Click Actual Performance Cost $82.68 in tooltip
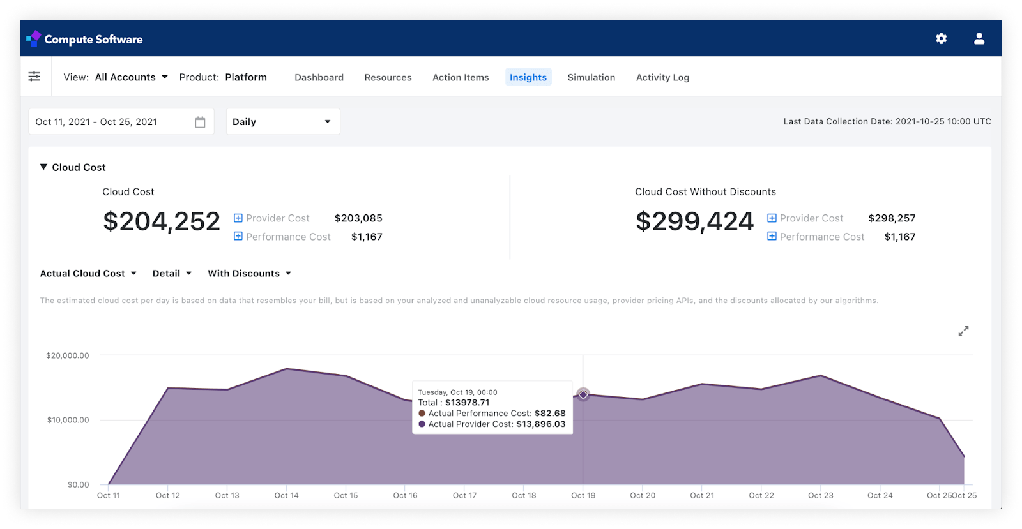Screen dimensions: 1022x529 [492, 414]
